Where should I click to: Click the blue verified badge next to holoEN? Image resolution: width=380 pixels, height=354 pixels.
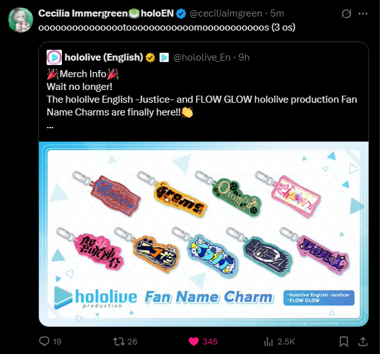181,13
